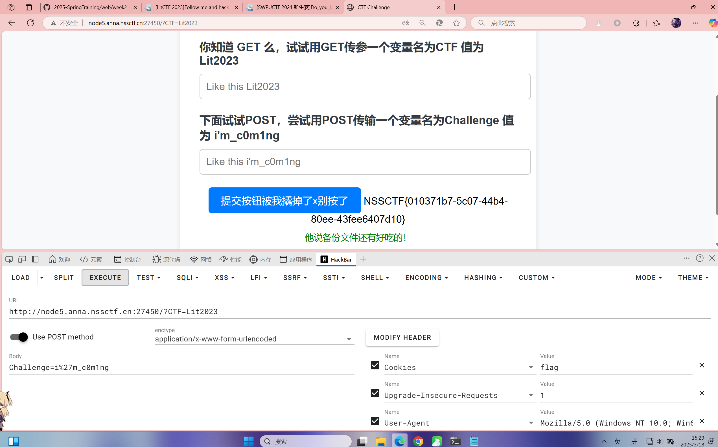Open browser extensions puzzle icon
718x447 pixels.
[x=636, y=23]
